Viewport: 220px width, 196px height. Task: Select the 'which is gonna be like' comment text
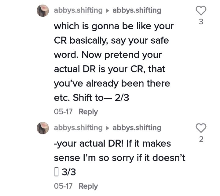pyautogui.click(x=114, y=62)
